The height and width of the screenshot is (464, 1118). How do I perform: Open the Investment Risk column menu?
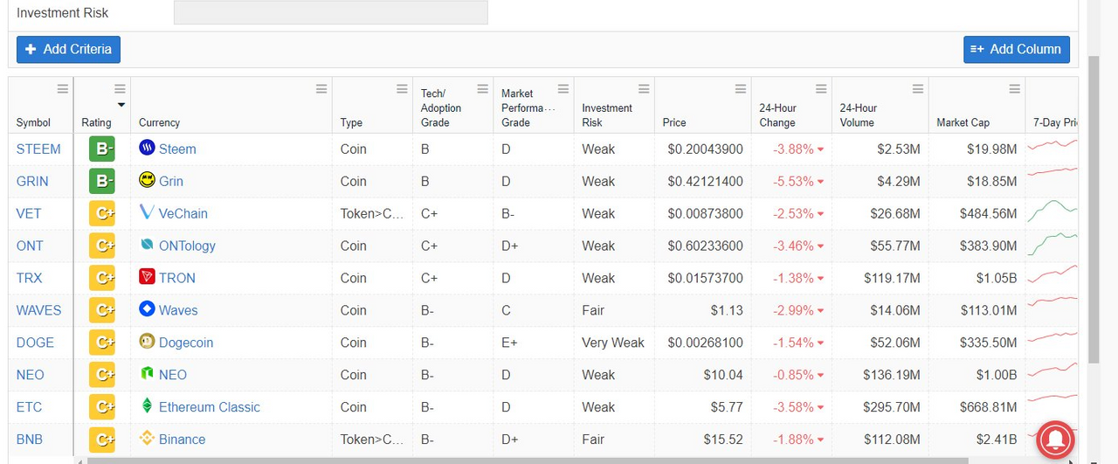point(644,89)
